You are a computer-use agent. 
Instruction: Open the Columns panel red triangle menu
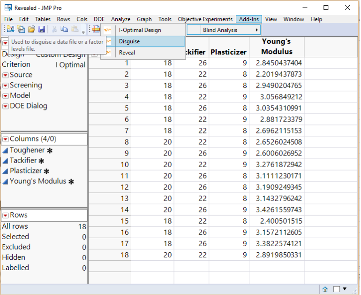(5, 139)
